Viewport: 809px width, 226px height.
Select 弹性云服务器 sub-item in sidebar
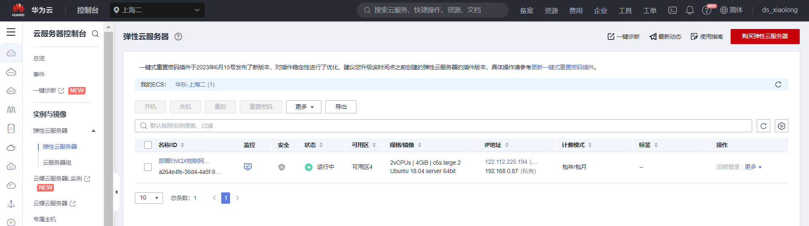click(60, 147)
